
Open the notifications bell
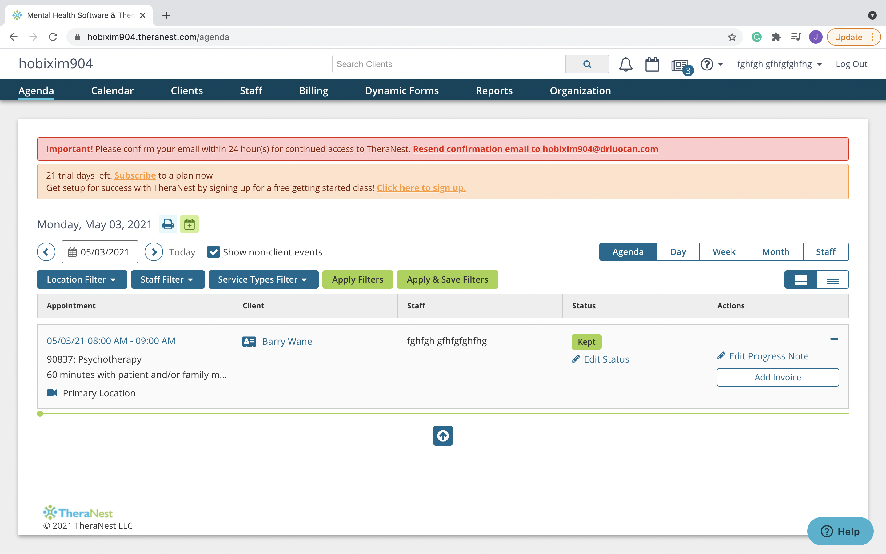625,64
